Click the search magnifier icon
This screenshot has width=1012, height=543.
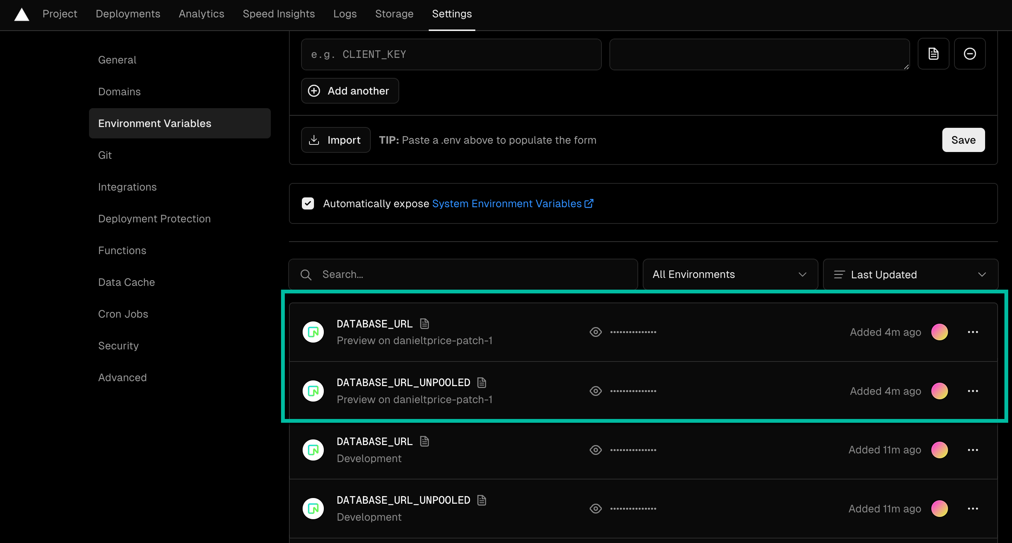[306, 274]
